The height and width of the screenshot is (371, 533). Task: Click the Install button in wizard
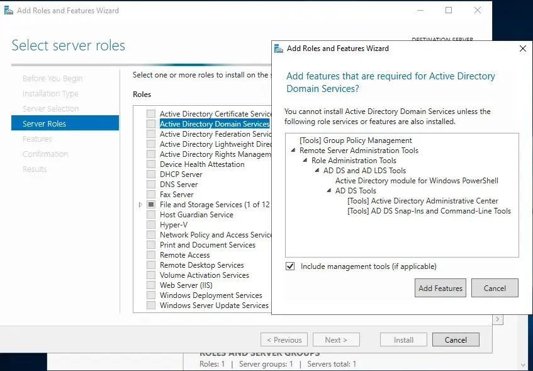(x=403, y=340)
